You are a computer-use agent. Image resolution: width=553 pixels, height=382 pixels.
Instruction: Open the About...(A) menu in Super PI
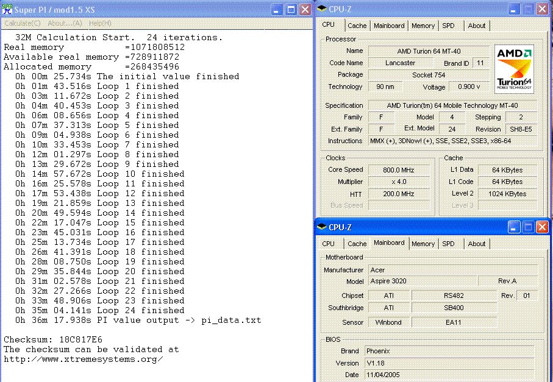(x=65, y=23)
